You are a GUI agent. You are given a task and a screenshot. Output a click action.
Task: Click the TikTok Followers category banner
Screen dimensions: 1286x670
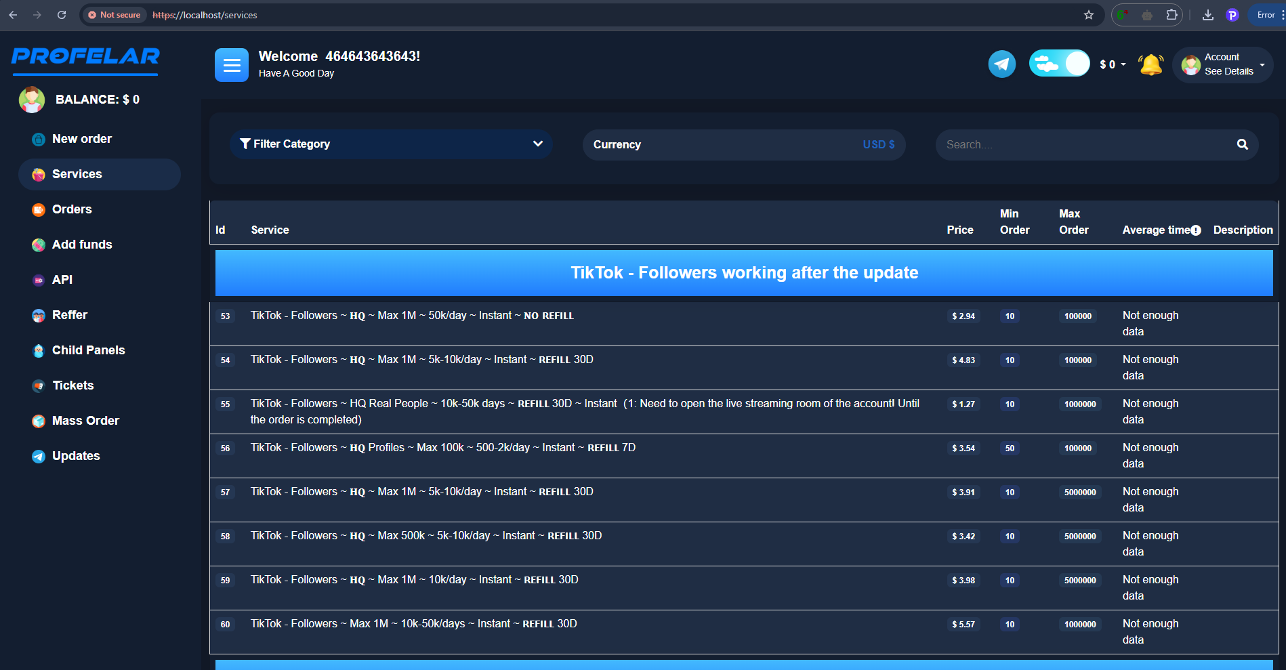tap(744, 273)
